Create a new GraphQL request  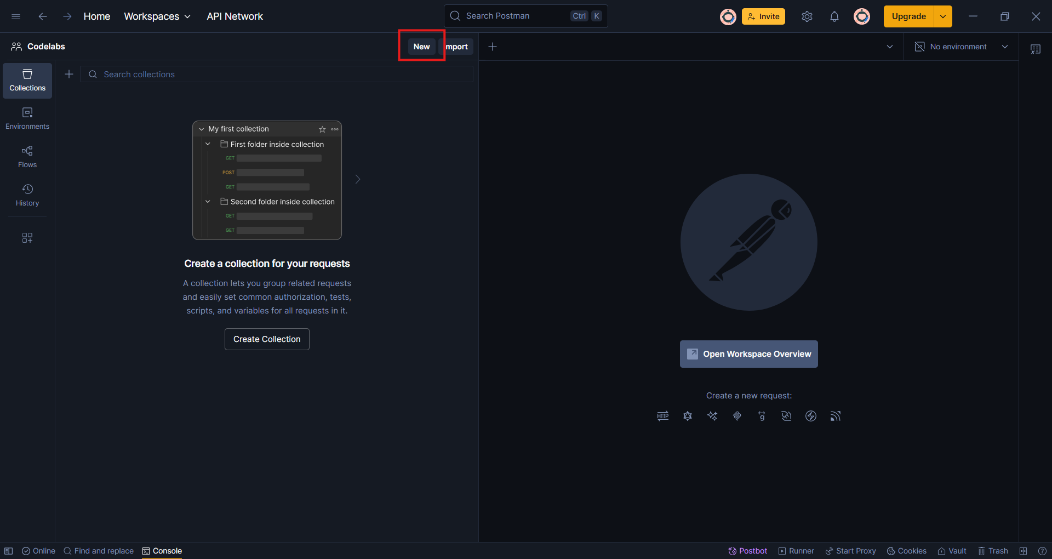688,416
